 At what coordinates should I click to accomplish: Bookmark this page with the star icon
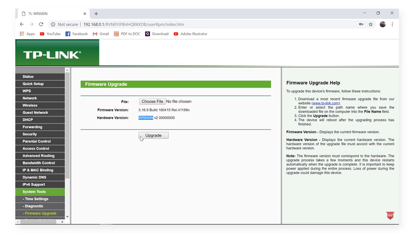370,24
